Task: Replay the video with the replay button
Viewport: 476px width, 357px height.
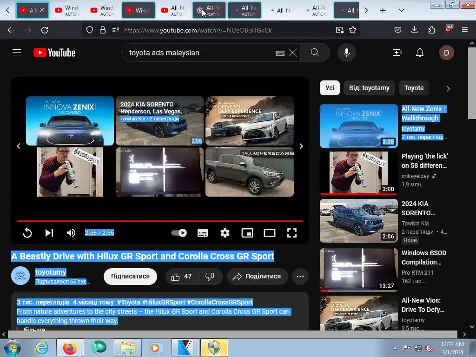Action: point(27,233)
